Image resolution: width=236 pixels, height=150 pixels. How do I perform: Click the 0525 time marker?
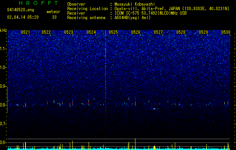pyautogui.click(x=113, y=32)
